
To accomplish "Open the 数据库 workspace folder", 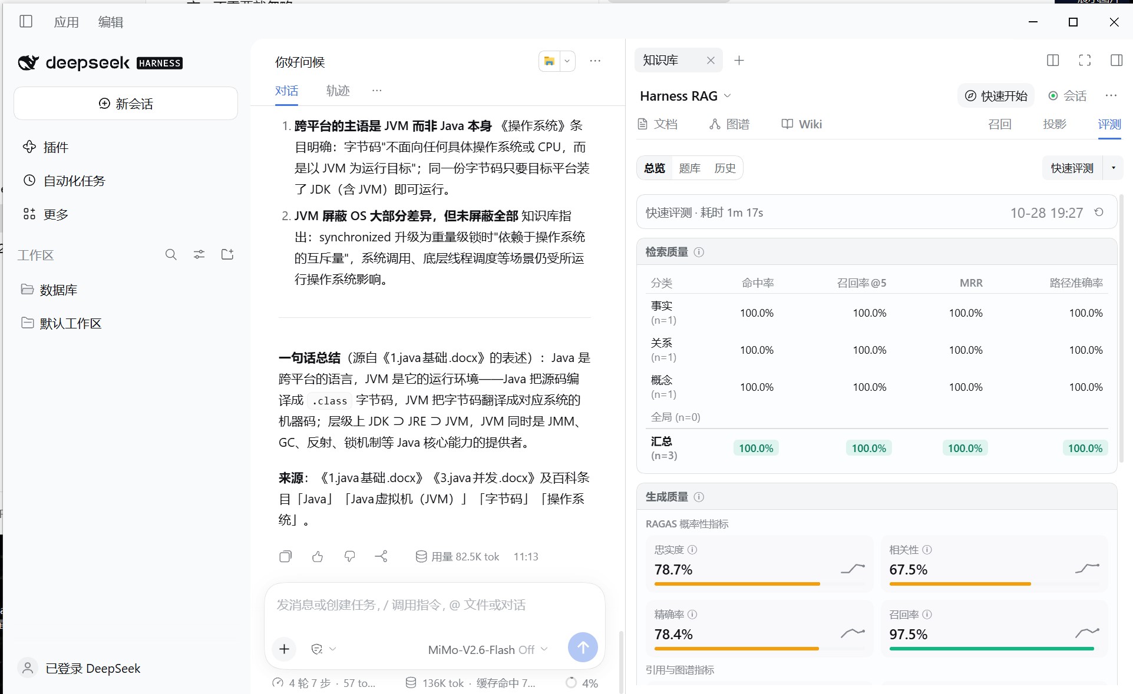I will [49, 290].
